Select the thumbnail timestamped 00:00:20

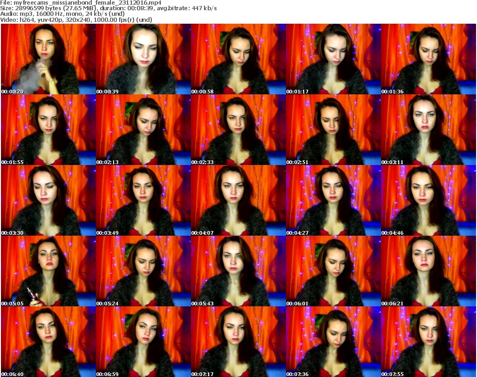(x=48, y=59)
